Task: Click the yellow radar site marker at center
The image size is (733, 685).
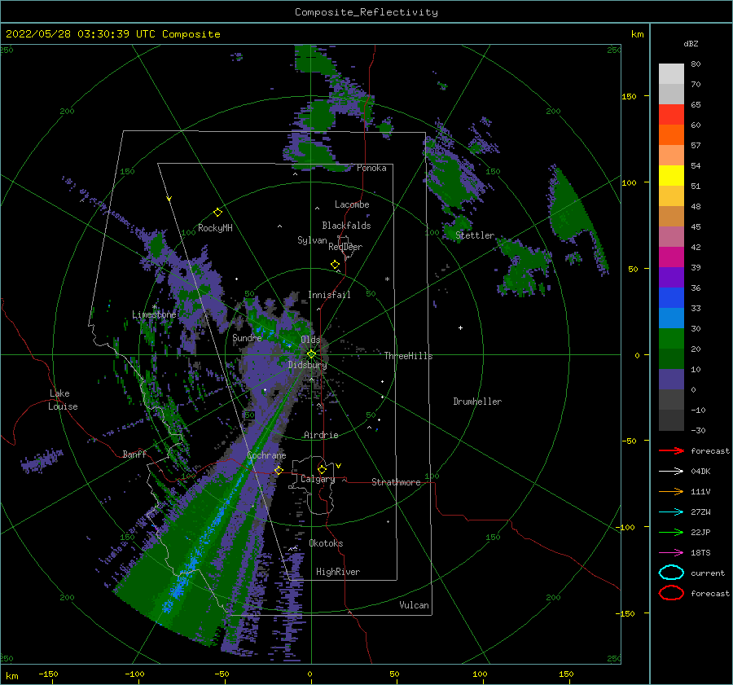Action: [x=311, y=354]
